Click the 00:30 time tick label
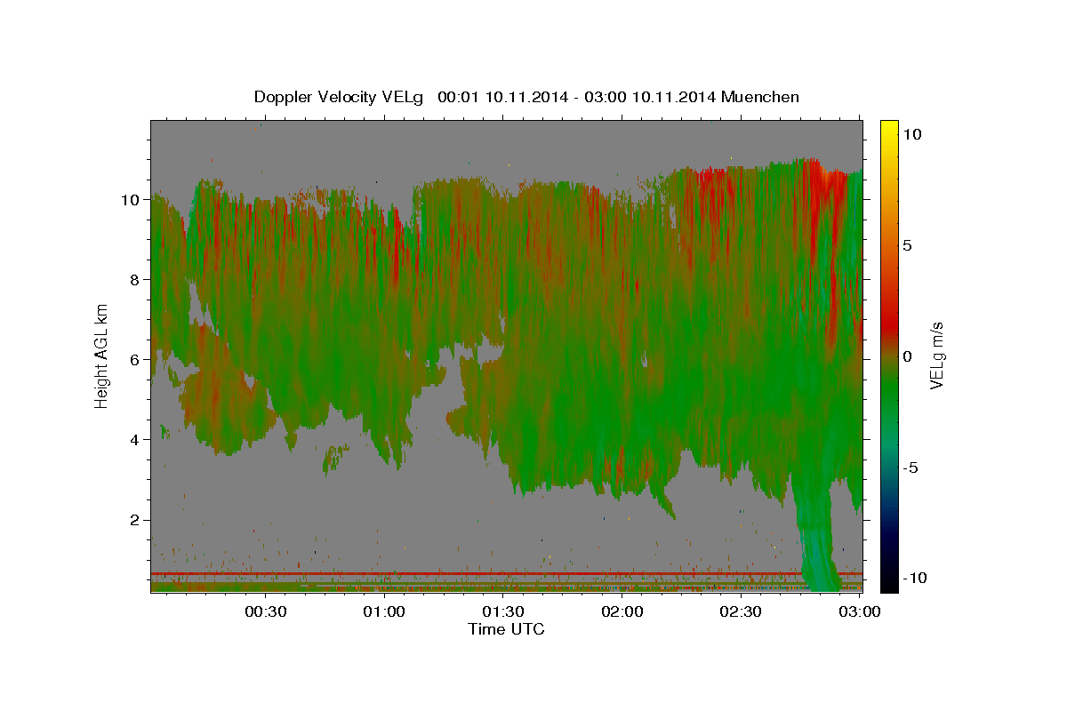Viewport: 1067px width, 711px height. tap(266, 611)
